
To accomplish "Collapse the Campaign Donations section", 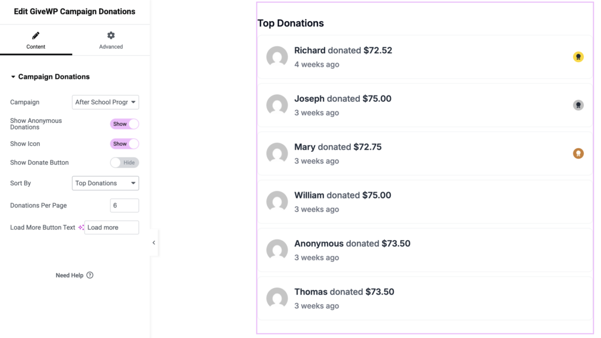I will click(13, 77).
